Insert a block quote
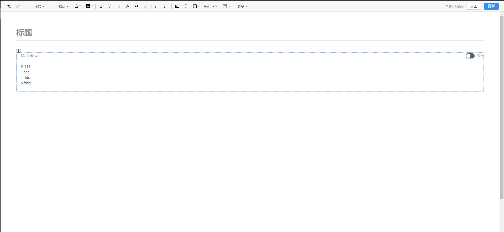The image size is (504, 232). click(137, 6)
